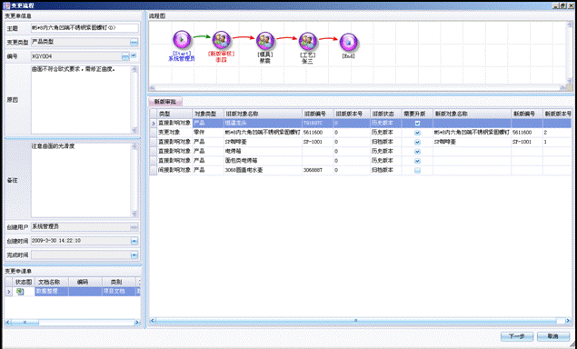Click the ellipsis button beside creator user field
This screenshot has height=349, width=577.
134,227
